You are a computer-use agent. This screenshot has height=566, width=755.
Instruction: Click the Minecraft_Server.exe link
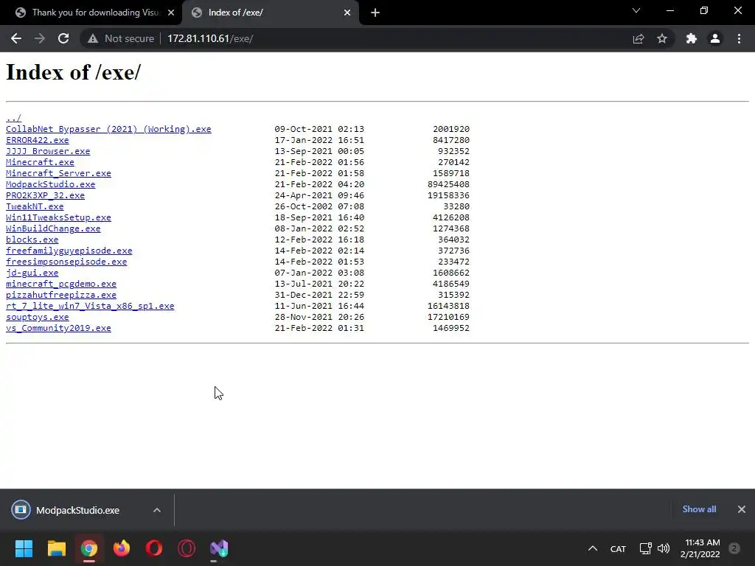click(x=58, y=173)
